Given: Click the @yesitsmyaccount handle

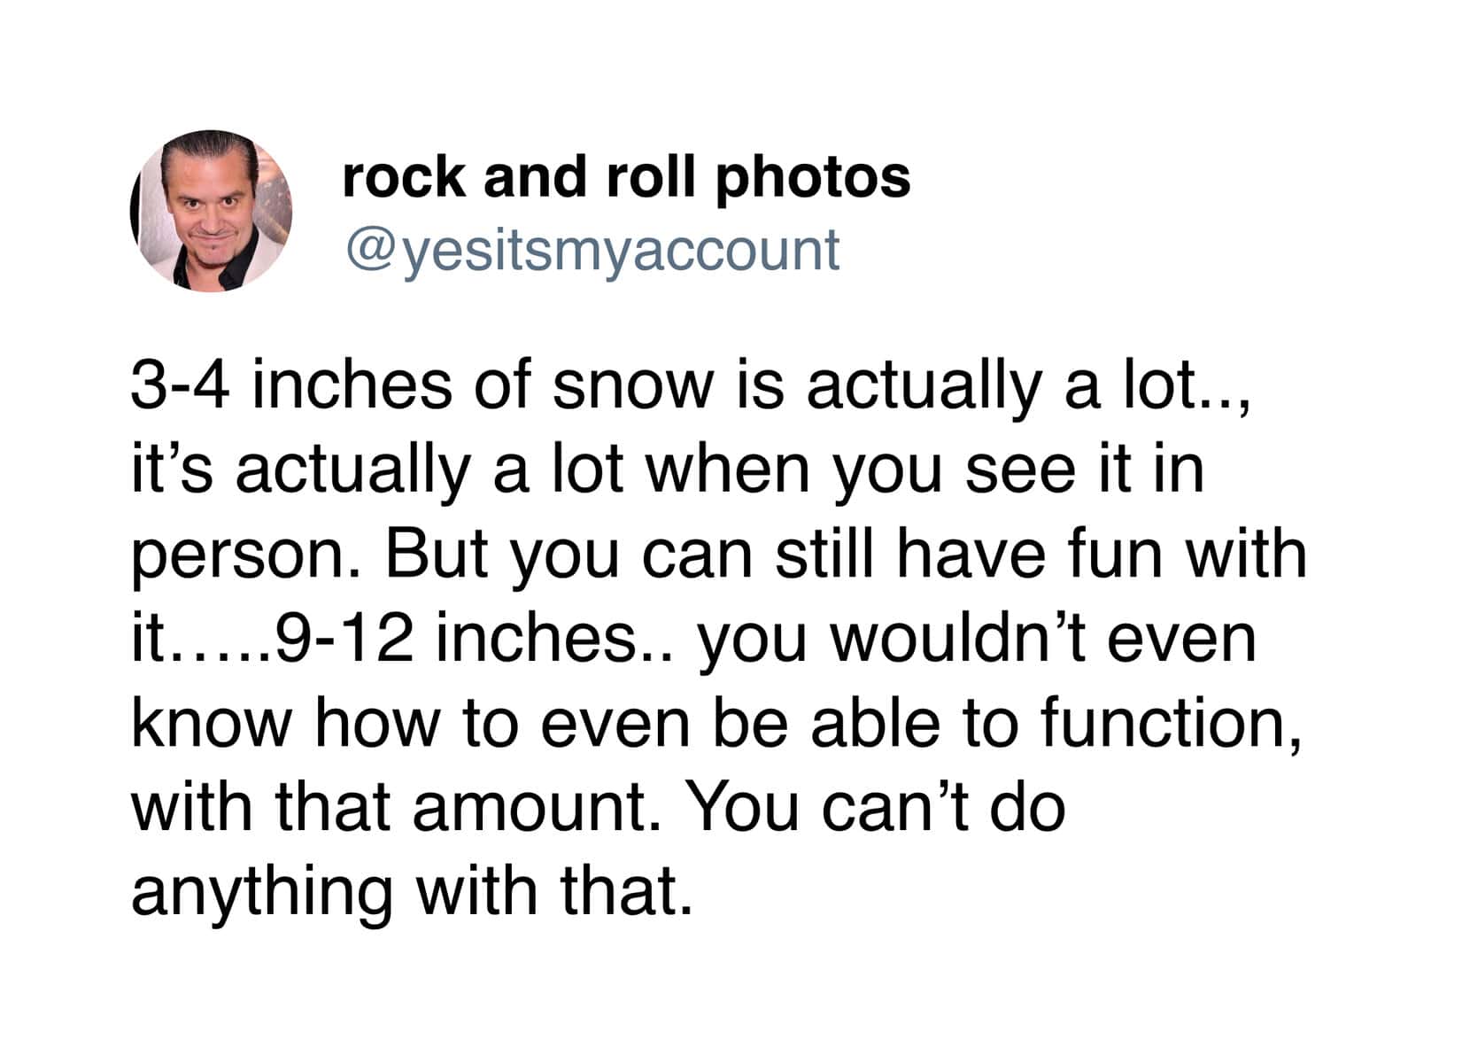Looking at the screenshot, I should pos(592,250).
